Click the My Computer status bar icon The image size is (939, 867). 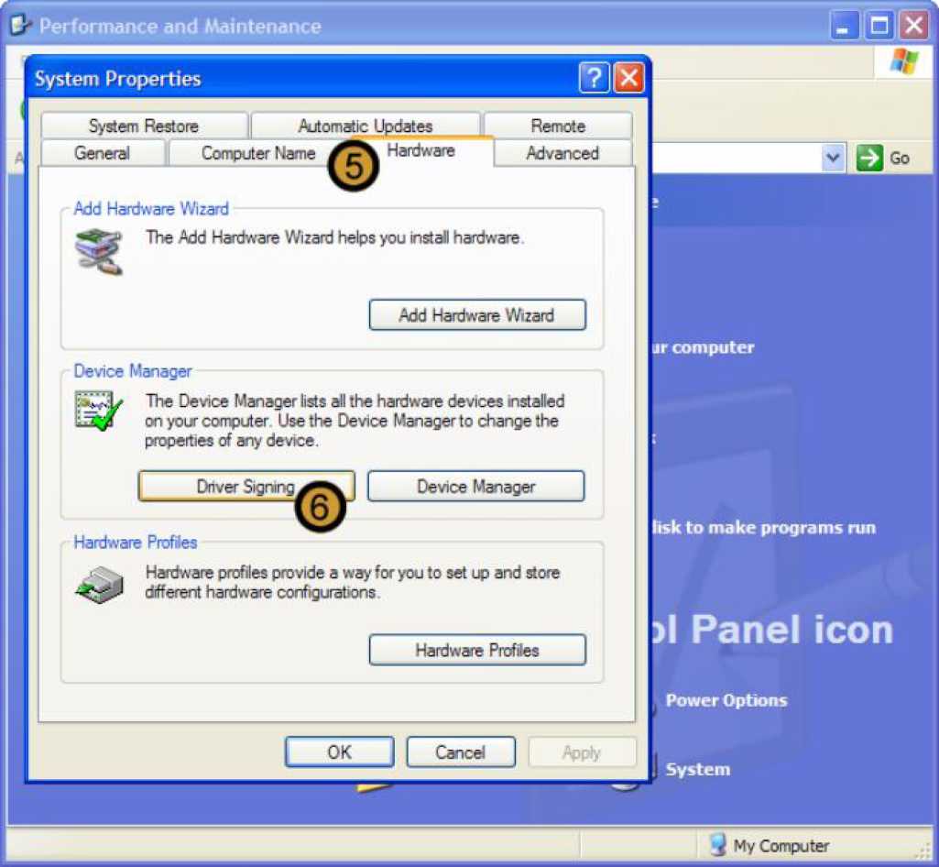click(x=717, y=845)
